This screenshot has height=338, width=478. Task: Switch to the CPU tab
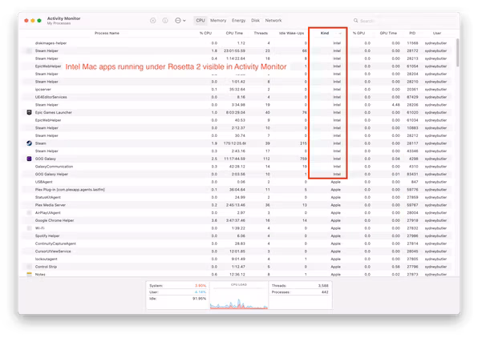point(201,20)
